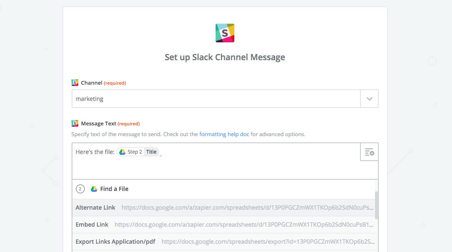Click the Google Drive icon inside Step 2 pill
The width and height of the screenshot is (452, 252).
[x=122, y=152]
